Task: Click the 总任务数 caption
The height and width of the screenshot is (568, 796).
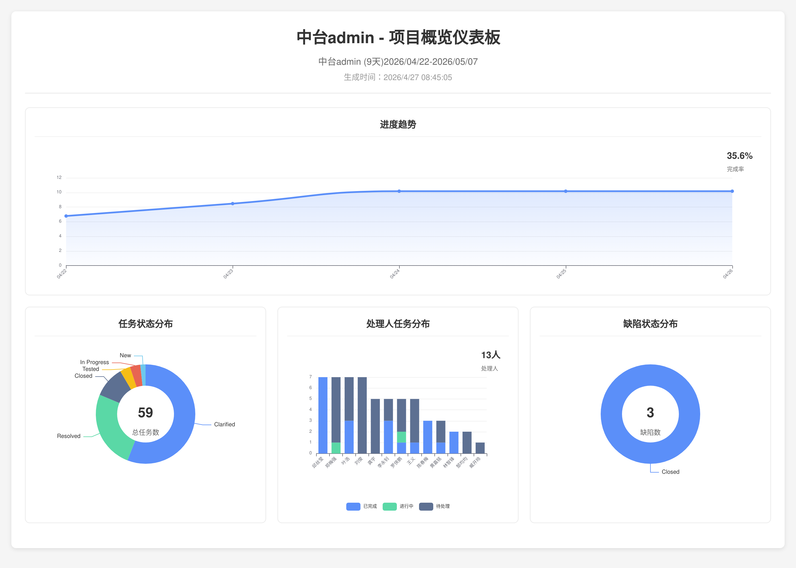Action: click(146, 432)
